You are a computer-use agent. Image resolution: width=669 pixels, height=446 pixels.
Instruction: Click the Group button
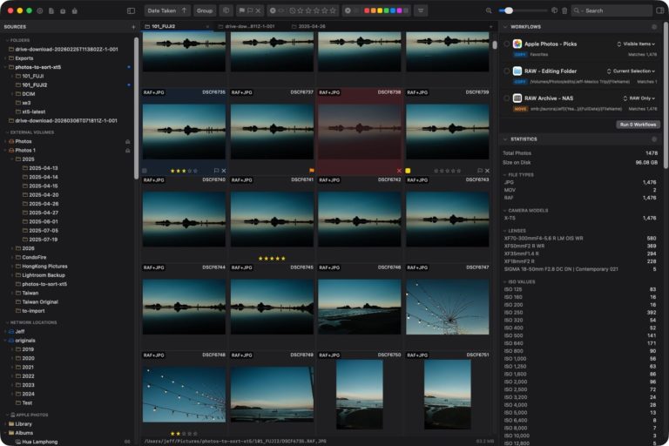coord(205,10)
